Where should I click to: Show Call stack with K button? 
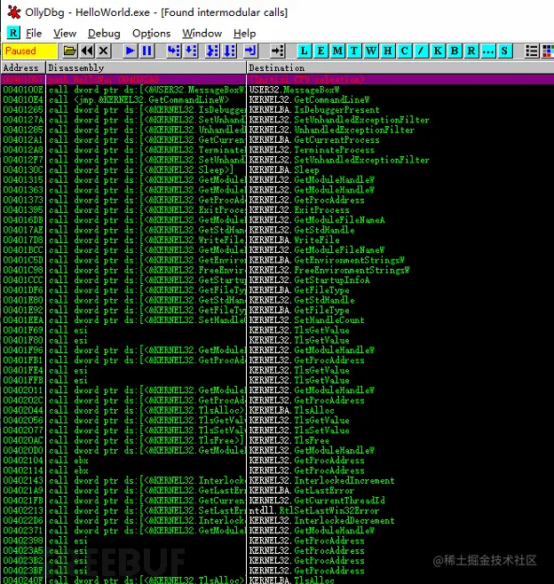[438, 51]
